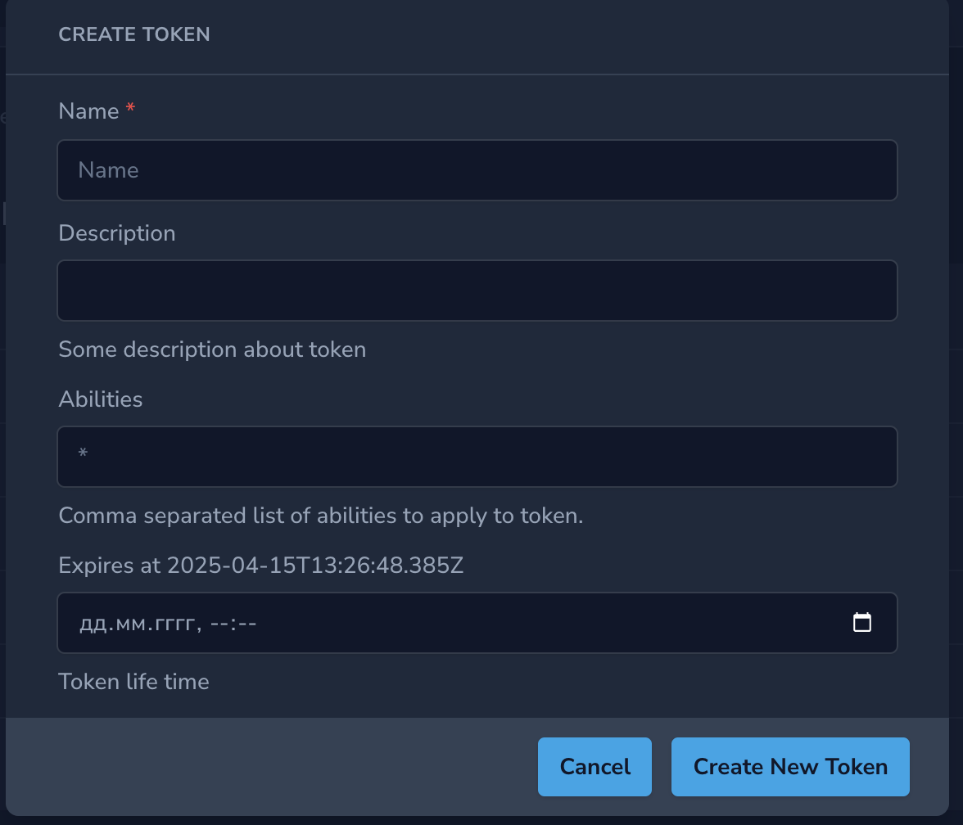The height and width of the screenshot is (825, 963).
Task: Click the Name field label
Action: click(x=88, y=111)
